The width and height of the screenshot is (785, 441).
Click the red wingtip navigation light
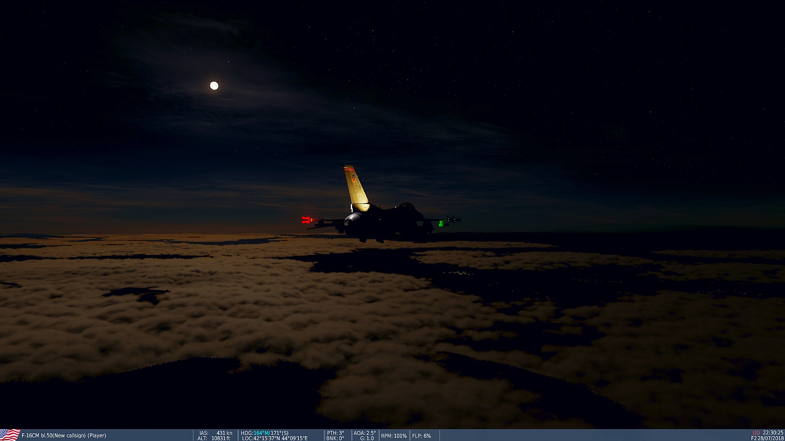click(305, 220)
